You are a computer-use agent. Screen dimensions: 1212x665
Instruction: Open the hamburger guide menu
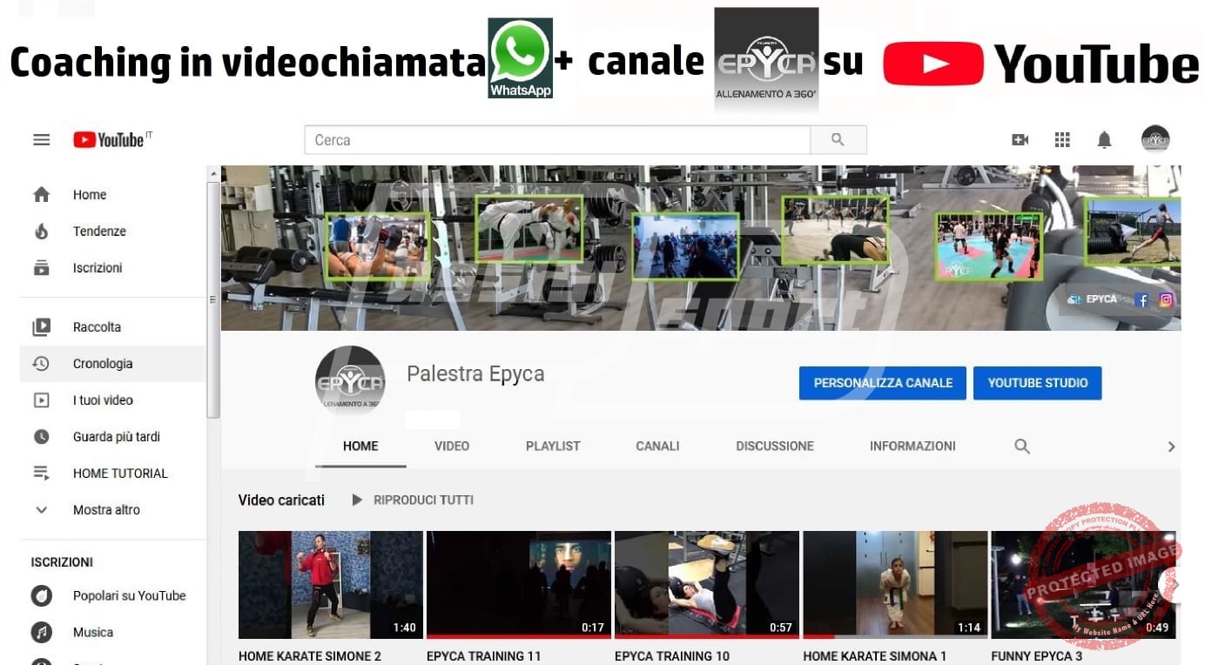coord(41,140)
